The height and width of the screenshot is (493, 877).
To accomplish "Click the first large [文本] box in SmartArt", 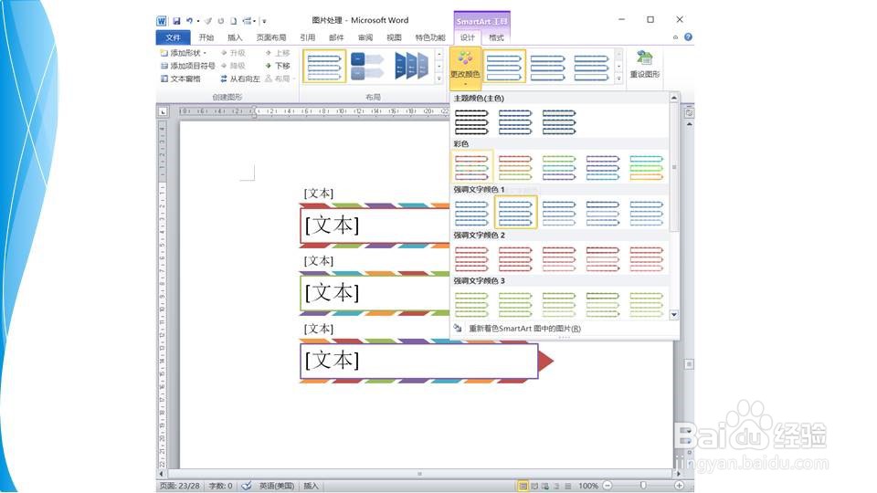I will click(375, 226).
